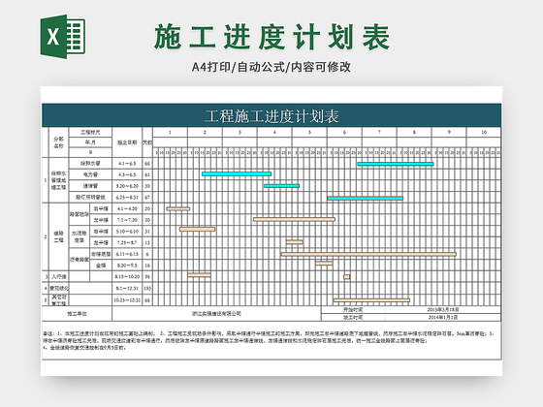Screen dimensions: 543x407
Task: Click the days cell showing 61
Action: [147, 174]
